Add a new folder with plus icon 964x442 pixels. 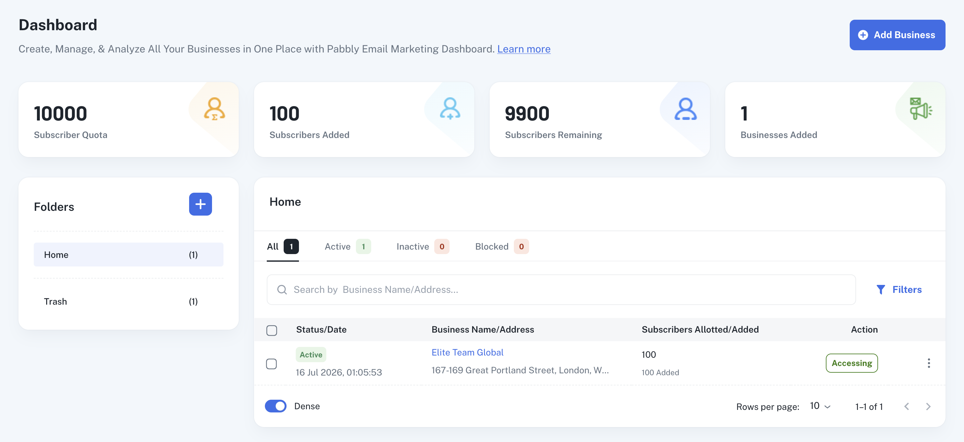click(200, 204)
